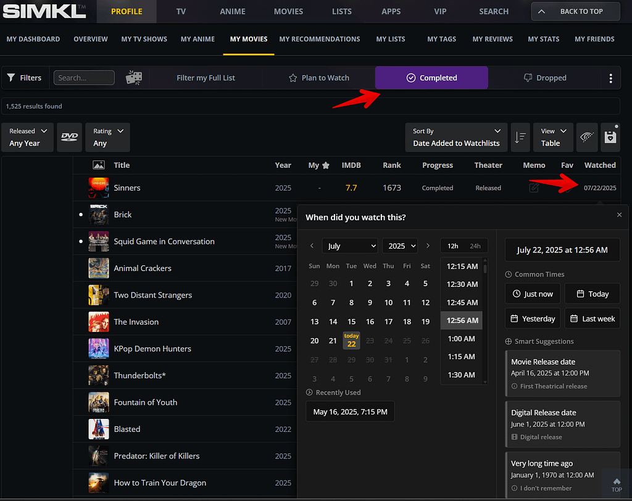Image resolution: width=632 pixels, height=501 pixels.
Task: Click the Yesterday button
Action: 533,318
